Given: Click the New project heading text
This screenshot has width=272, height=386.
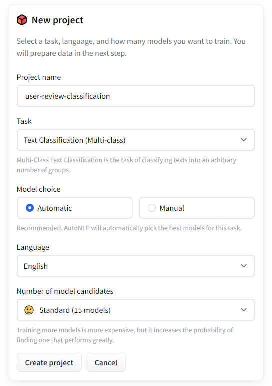Looking at the screenshot, I should 58,20.
